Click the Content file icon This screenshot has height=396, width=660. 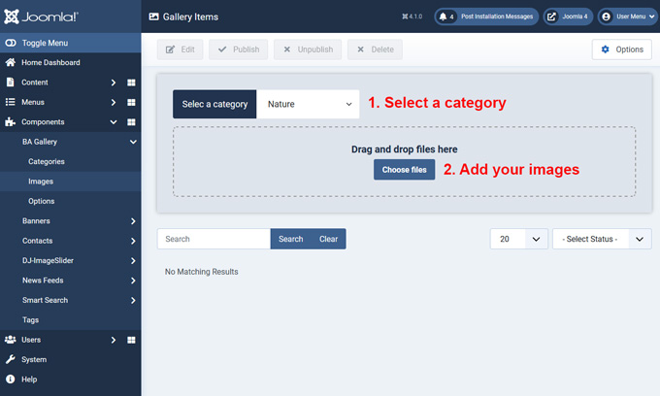tap(11, 82)
